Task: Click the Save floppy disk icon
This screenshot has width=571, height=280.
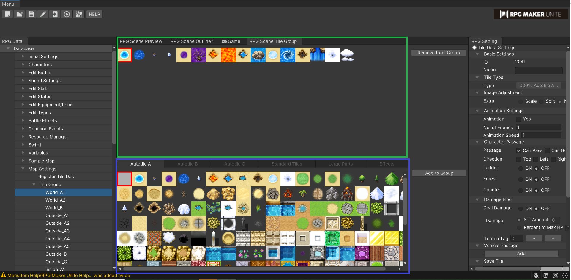Action: tap(31, 14)
